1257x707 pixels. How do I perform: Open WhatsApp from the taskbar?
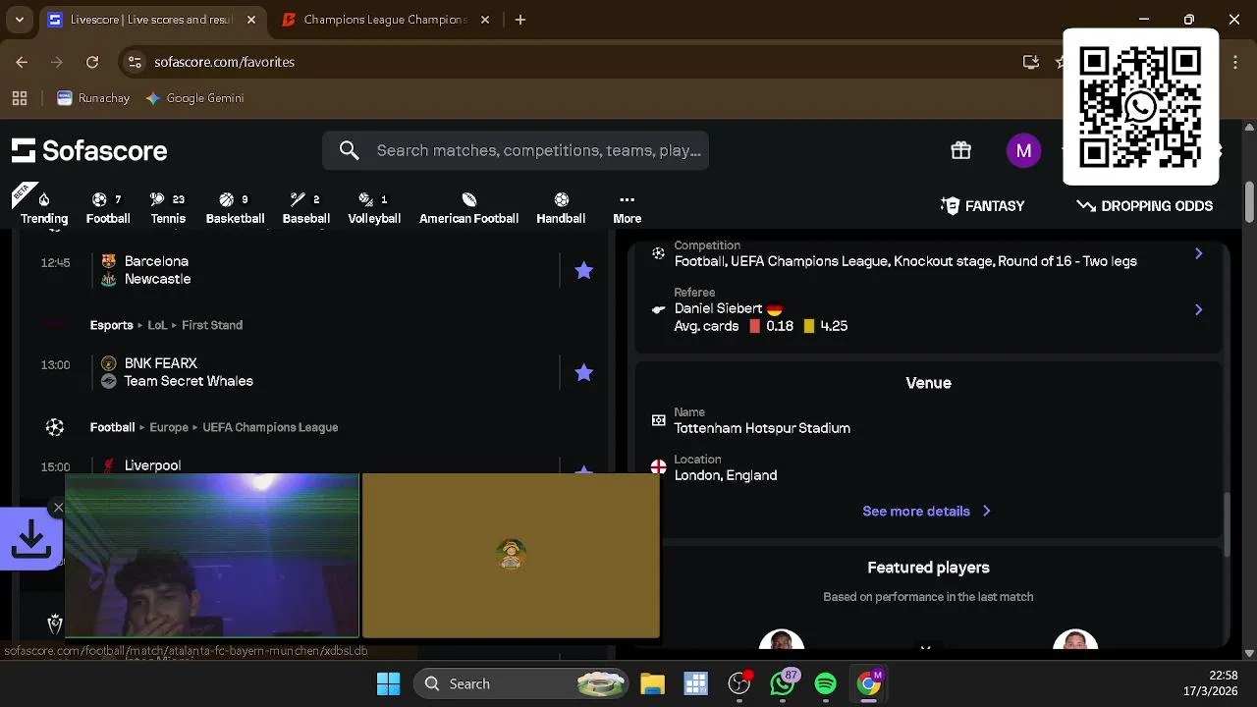(783, 683)
